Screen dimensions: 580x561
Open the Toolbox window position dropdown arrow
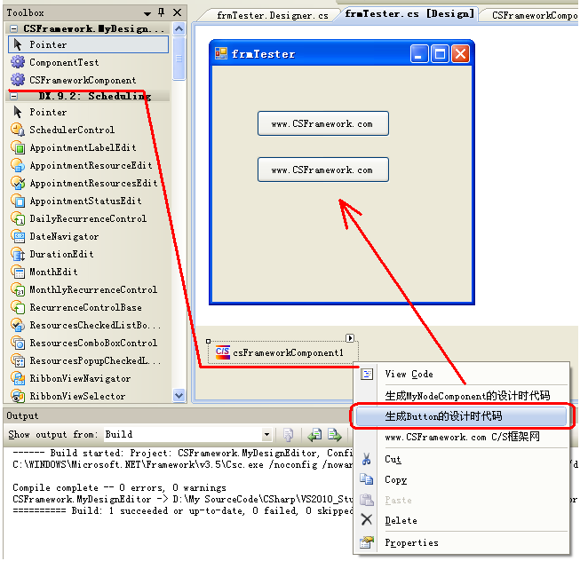[147, 12]
